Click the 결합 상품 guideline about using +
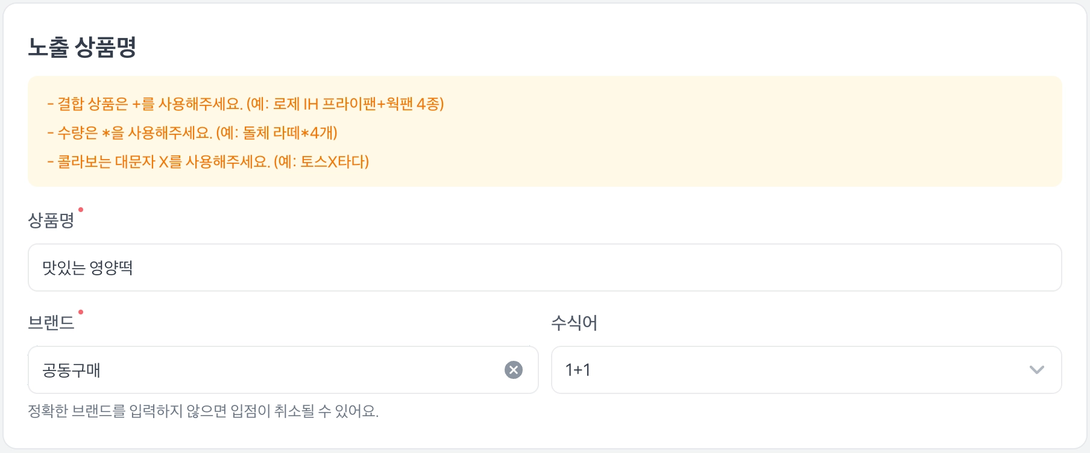This screenshot has width=1090, height=453. pos(245,104)
